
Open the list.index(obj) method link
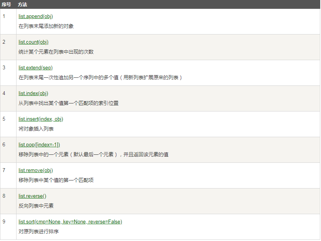click(33, 93)
